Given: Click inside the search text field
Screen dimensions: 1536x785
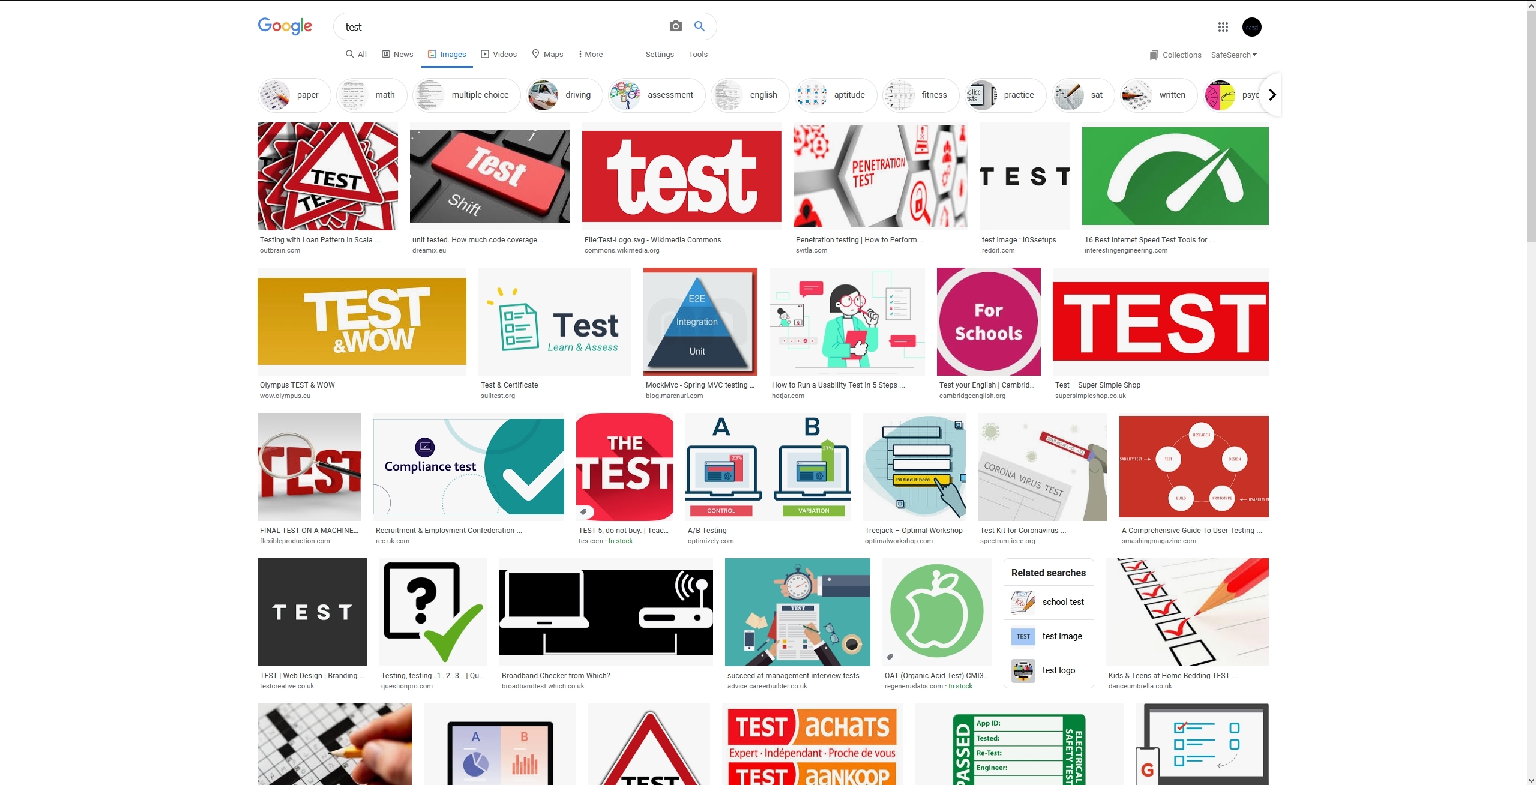Looking at the screenshot, I should click(498, 27).
